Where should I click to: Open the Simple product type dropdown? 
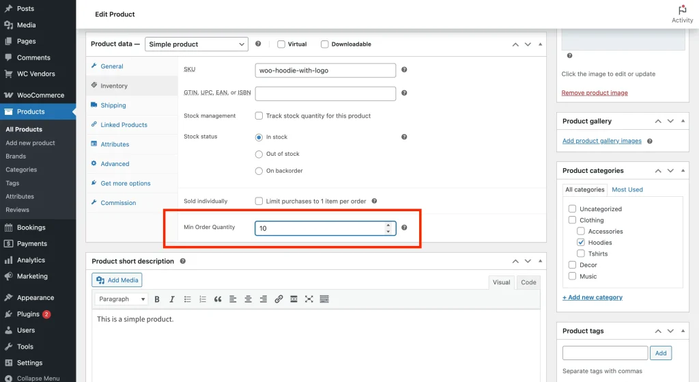point(196,44)
